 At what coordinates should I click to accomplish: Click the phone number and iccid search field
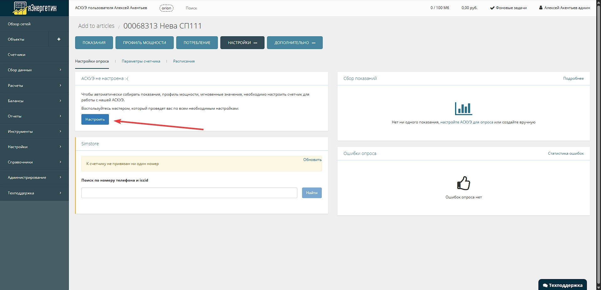point(189,193)
